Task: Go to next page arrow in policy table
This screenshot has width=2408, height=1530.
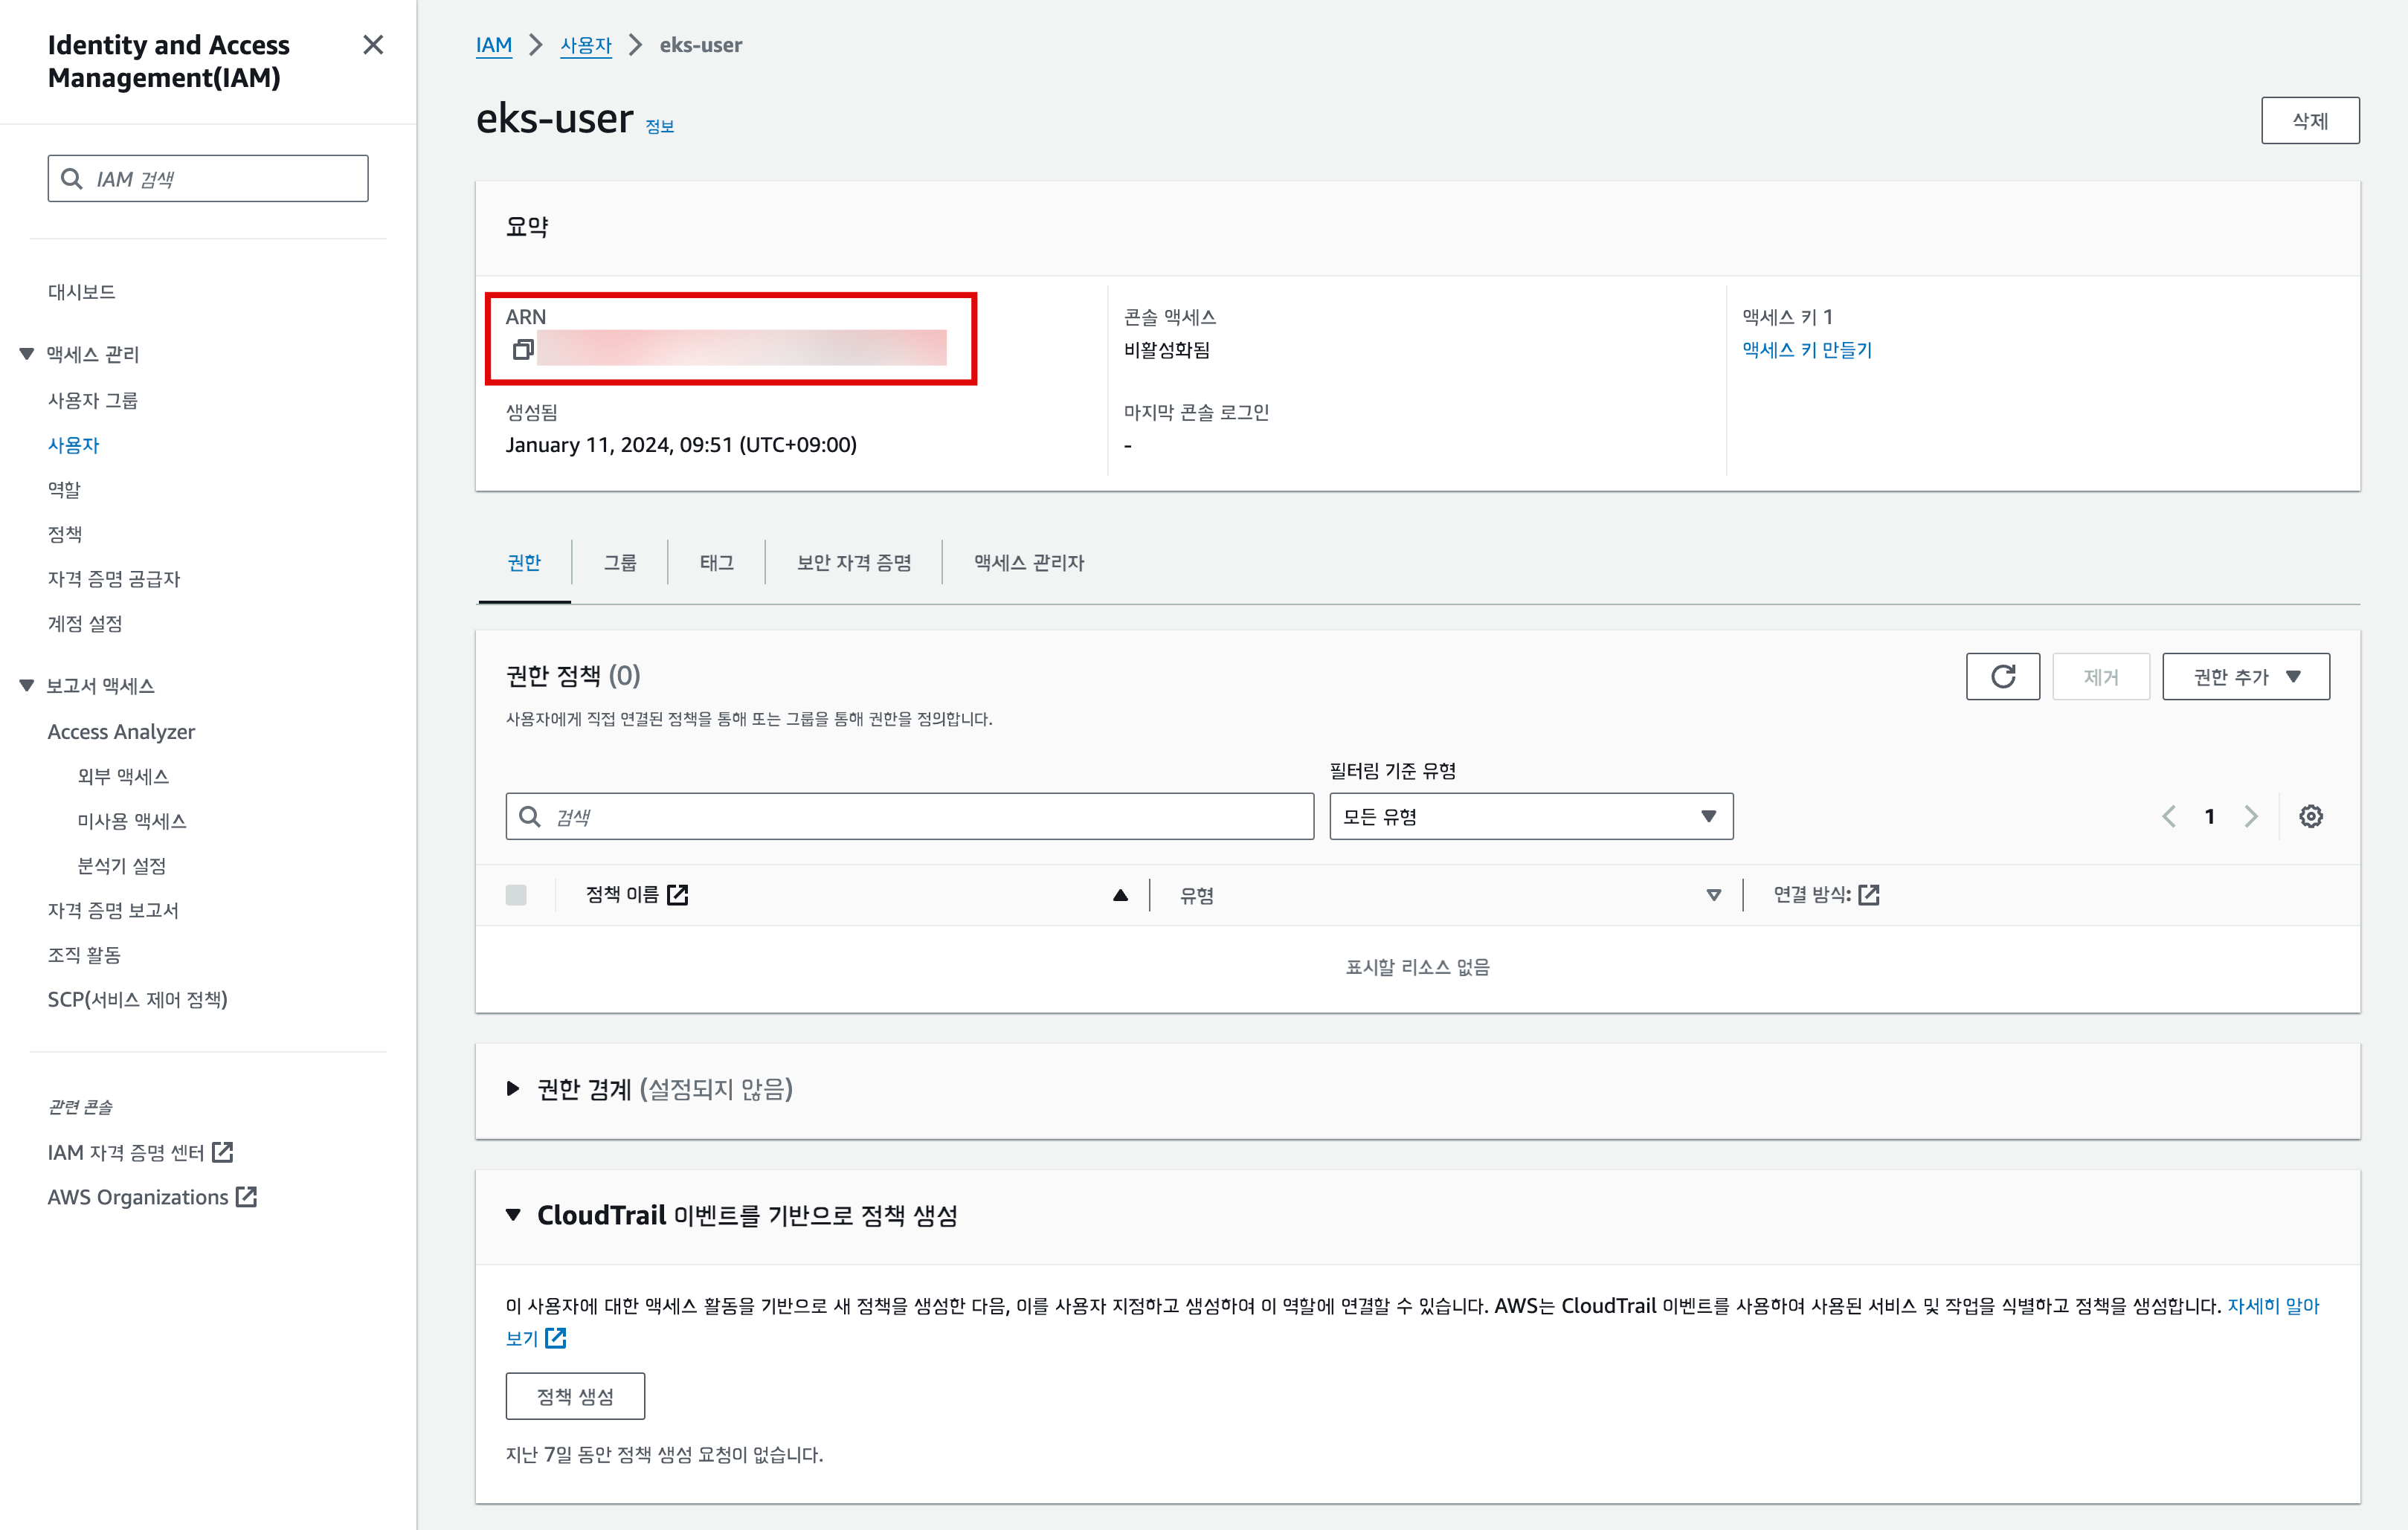Action: tap(2250, 816)
